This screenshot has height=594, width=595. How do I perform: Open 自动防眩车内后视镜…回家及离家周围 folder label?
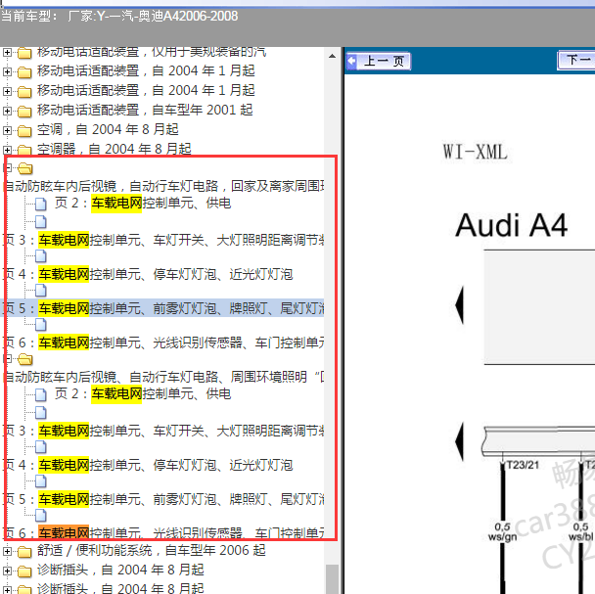(163, 186)
